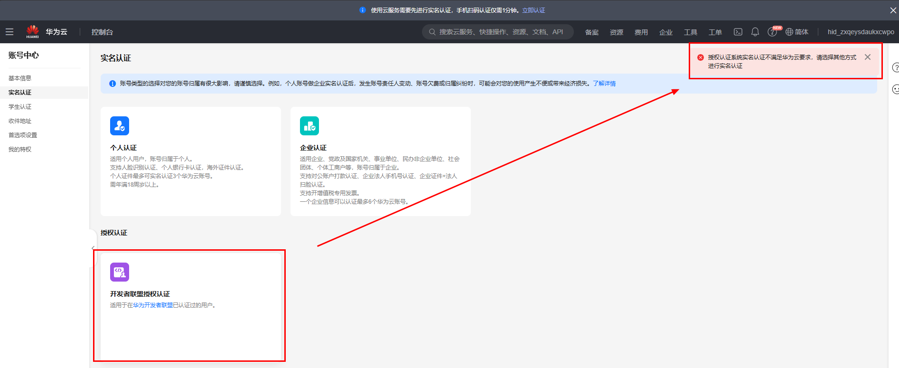
Task: Click the 授权认证 section heading
Action: coord(114,233)
